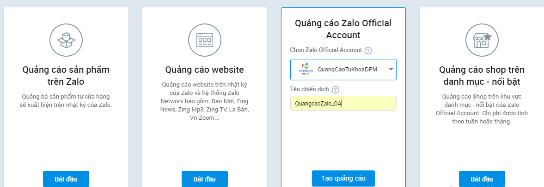This screenshot has height=187, width=544.
Task: Click Bắt đầu under Quảng cáo shop
Action: [x=482, y=179]
